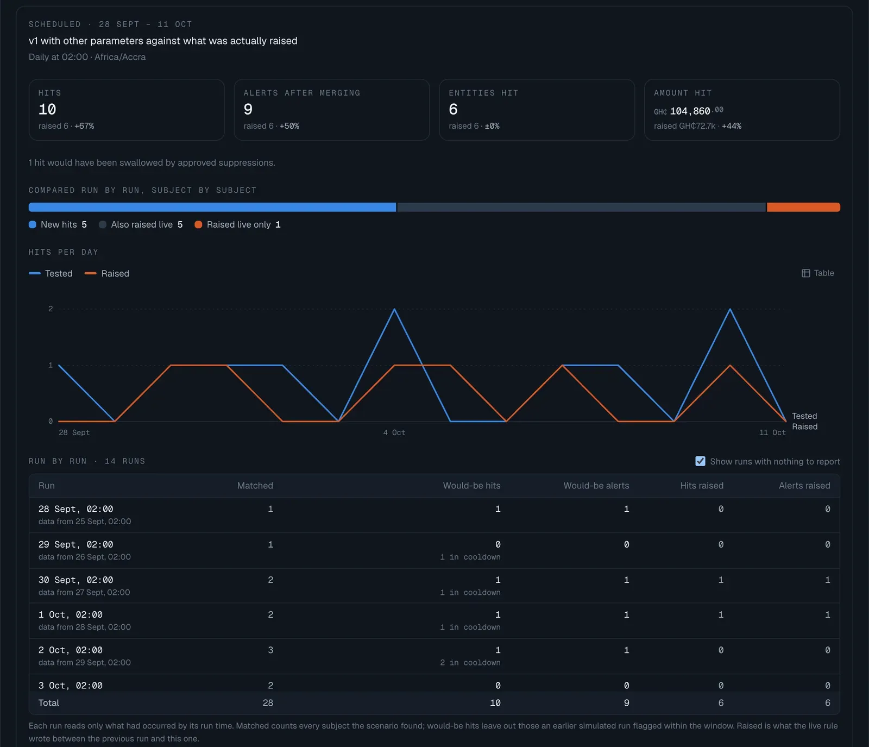Select the 29 Sept, 02:00 run row
This screenshot has height=747, width=869.
434,550
